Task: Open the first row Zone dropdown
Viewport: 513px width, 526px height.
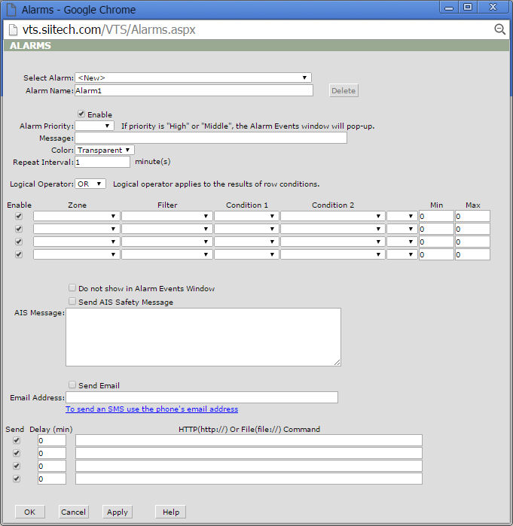Action: click(76, 216)
